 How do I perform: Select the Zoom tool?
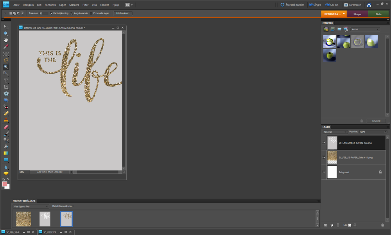(5, 34)
